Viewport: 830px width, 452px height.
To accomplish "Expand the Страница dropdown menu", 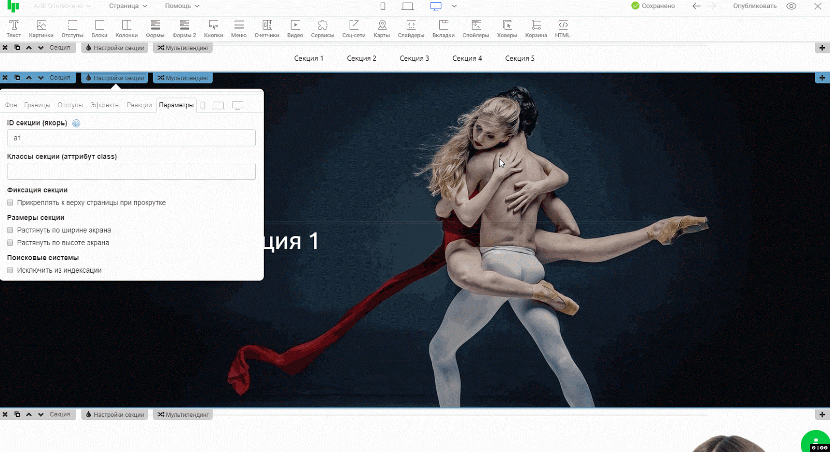I will tap(128, 6).
